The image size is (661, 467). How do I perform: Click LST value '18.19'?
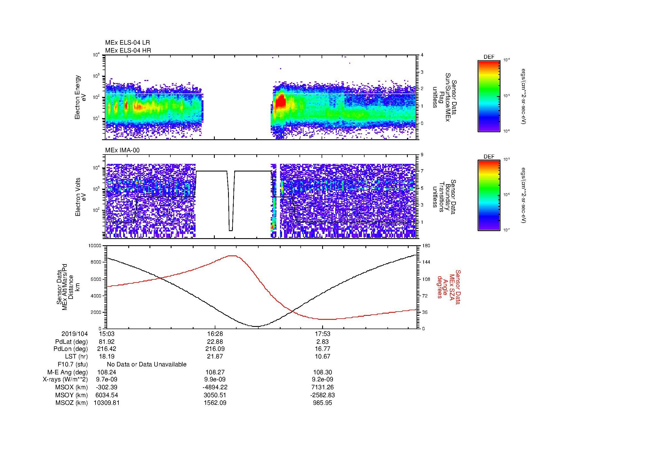click(x=107, y=356)
